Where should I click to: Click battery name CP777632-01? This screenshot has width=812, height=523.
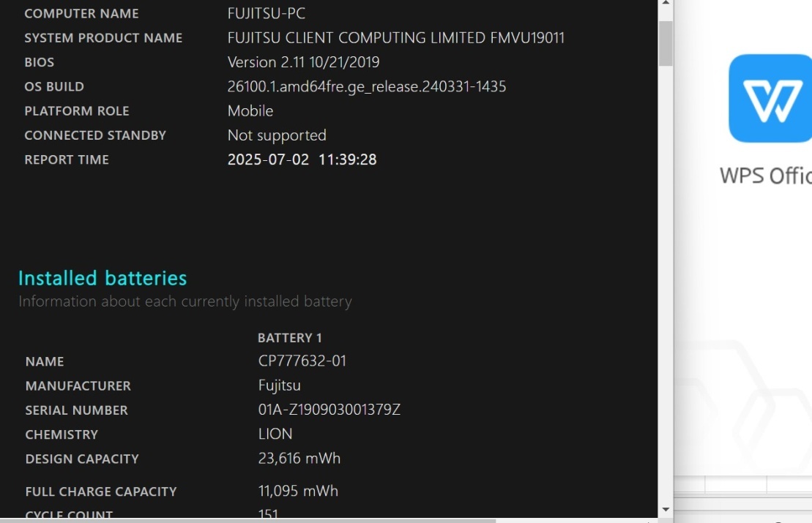[302, 361]
